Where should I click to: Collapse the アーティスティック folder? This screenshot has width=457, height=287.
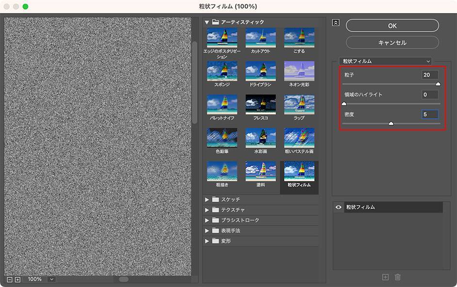click(x=207, y=22)
